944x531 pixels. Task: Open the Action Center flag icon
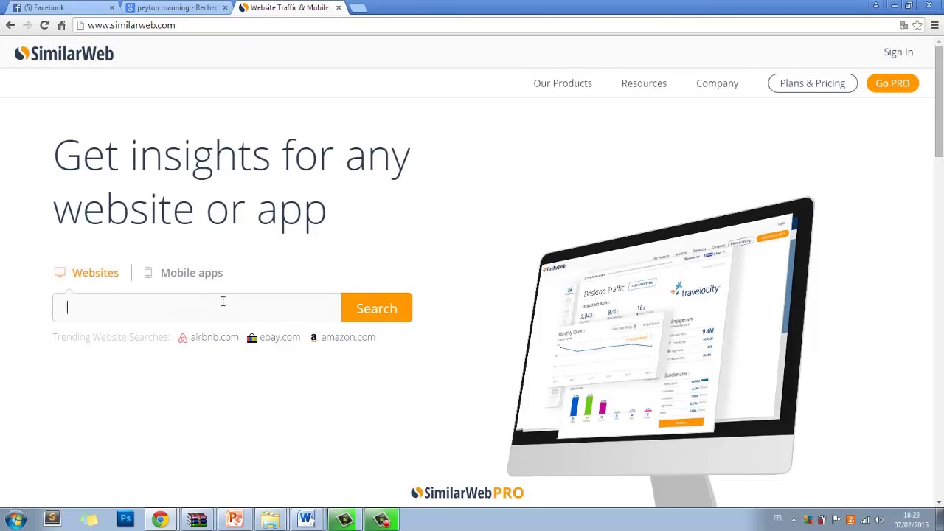(x=836, y=520)
